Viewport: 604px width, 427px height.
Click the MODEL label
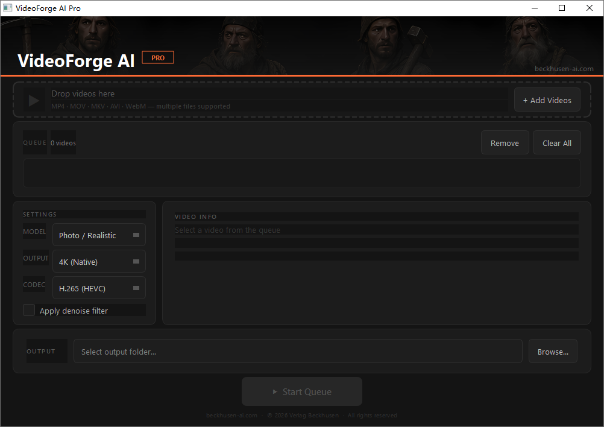pyautogui.click(x=34, y=232)
